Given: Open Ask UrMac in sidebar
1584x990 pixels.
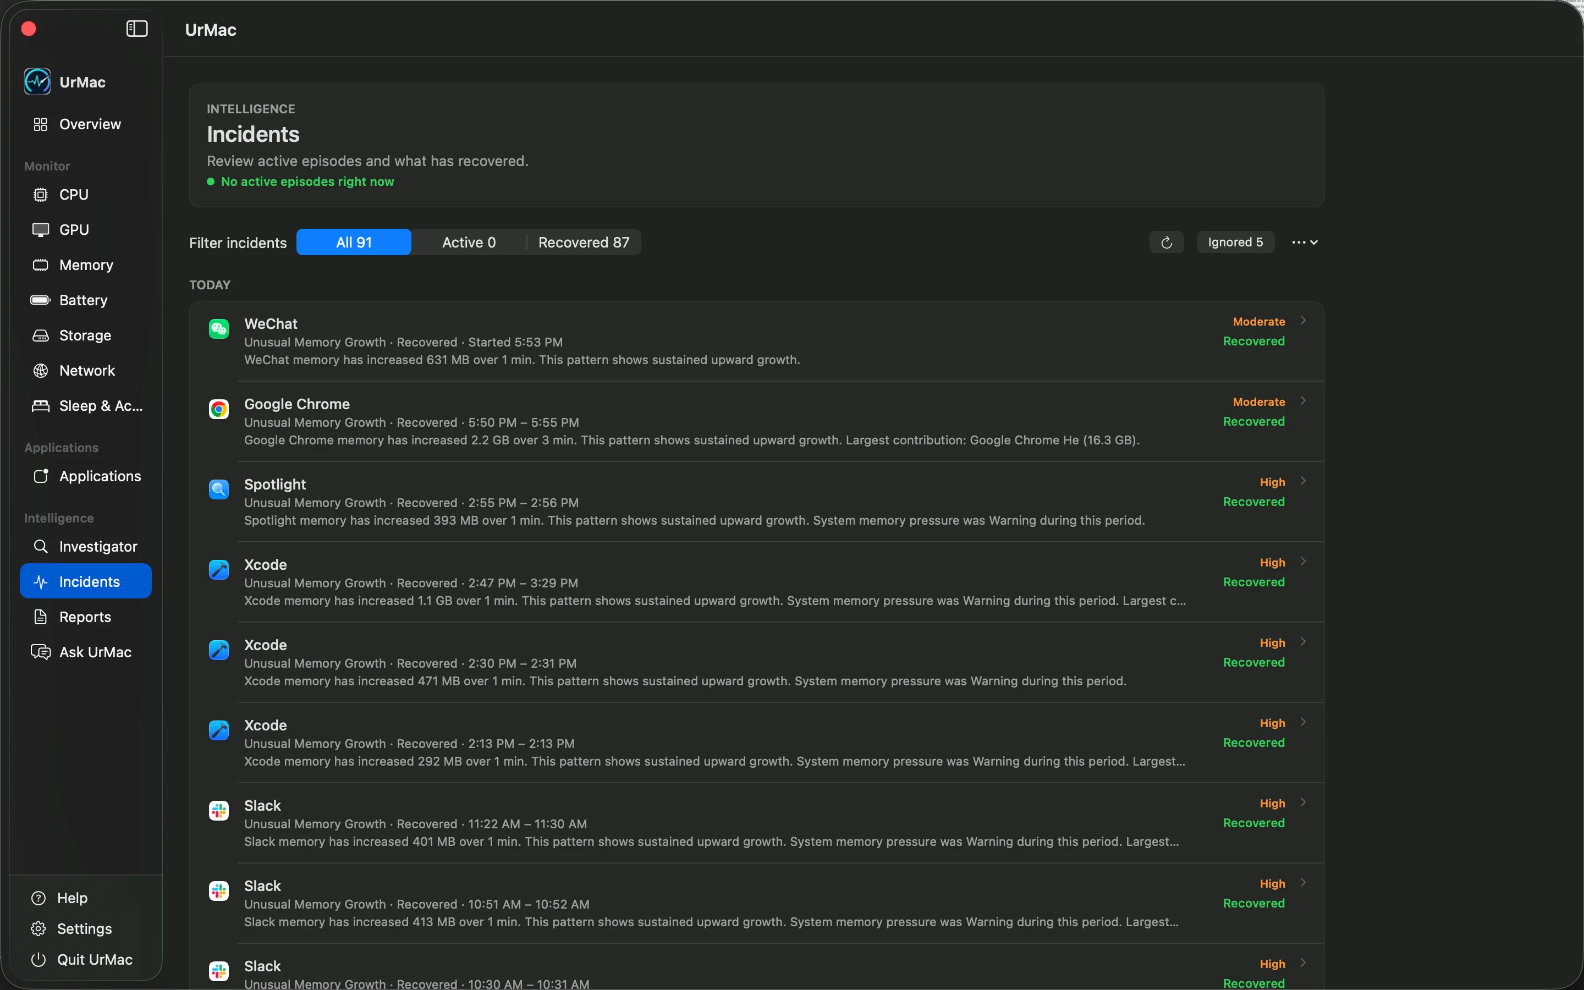Looking at the screenshot, I should click(86, 652).
